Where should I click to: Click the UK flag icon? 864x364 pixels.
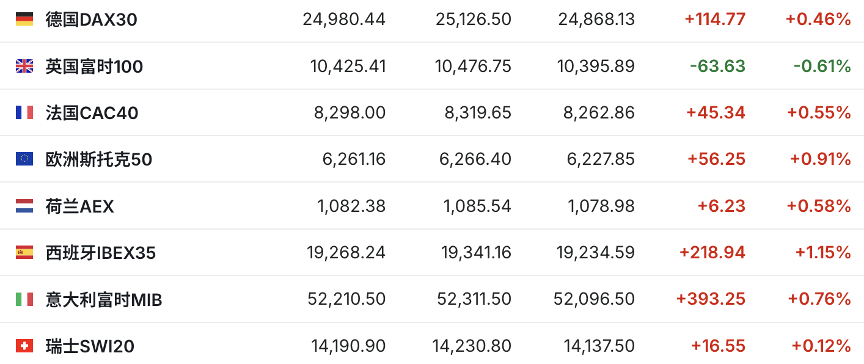pyautogui.click(x=24, y=66)
